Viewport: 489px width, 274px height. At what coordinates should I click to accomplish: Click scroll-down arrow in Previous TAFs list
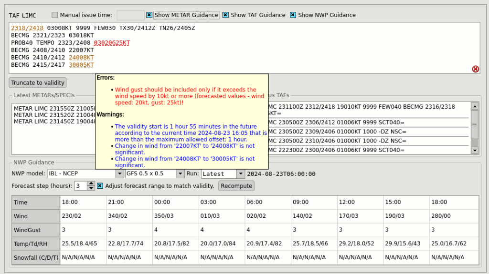474,150
